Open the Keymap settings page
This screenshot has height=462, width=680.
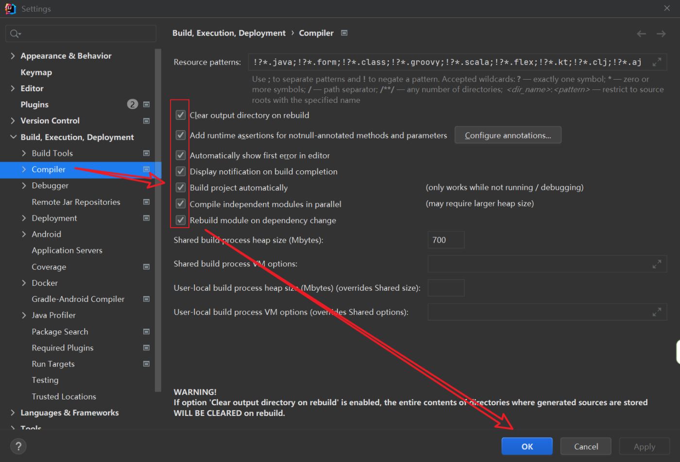point(36,72)
